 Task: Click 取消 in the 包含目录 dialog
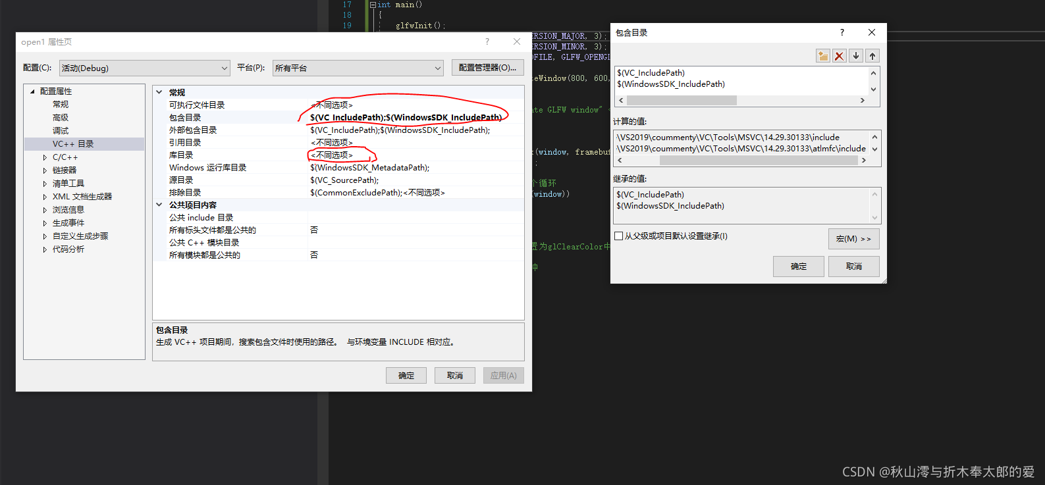pyautogui.click(x=854, y=266)
